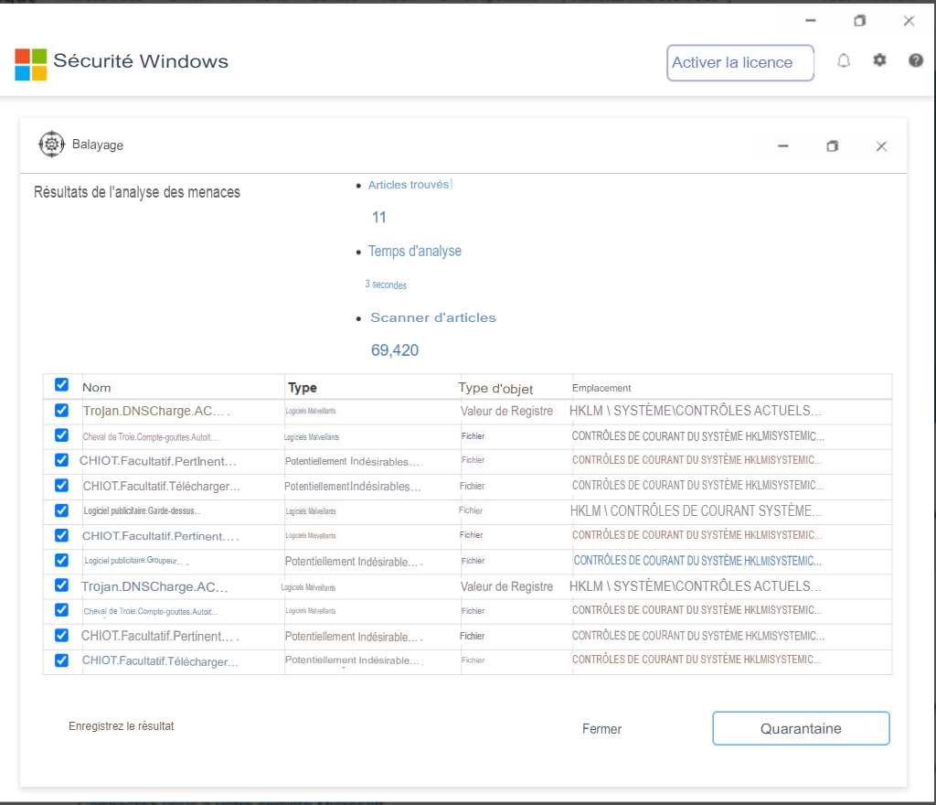Screen dimensions: 936x805
Task: Open help with the question mark icon
Action: pyautogui.click(x=915, y=61)
